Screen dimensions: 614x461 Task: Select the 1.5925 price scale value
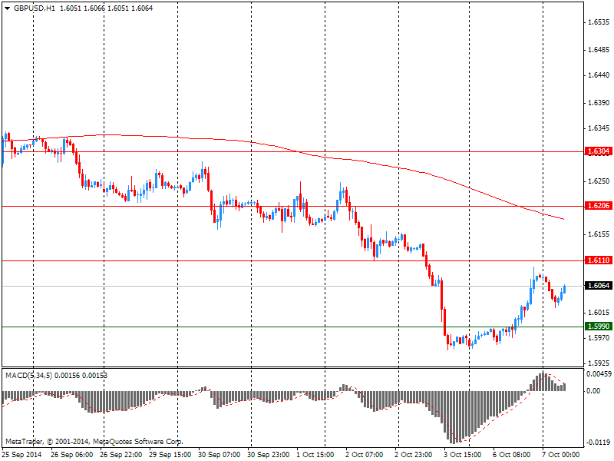(599, 363)
